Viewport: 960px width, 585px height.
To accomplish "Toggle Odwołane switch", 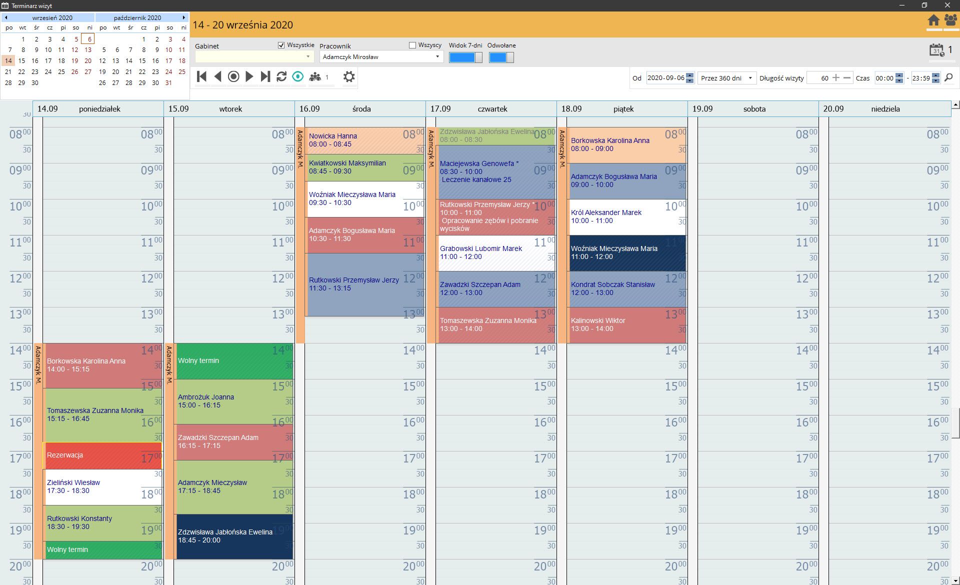I will coord(501,57).
